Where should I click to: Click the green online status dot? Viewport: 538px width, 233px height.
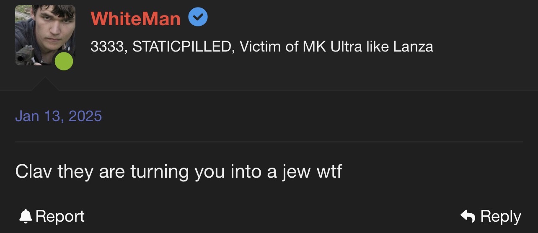tap(64, 61)
